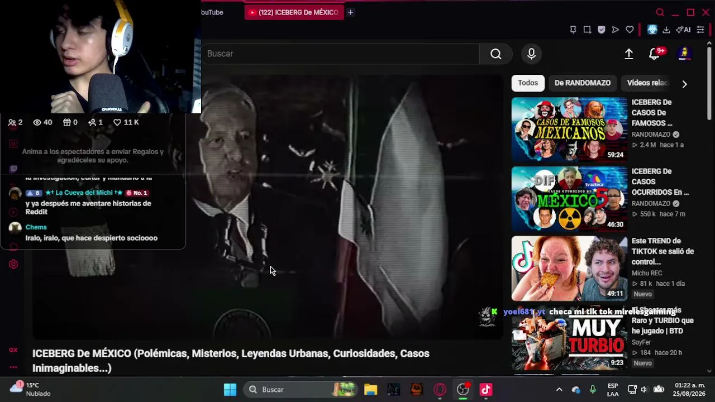Click the pin icon in browser toolbar

[x=573, y=30]
